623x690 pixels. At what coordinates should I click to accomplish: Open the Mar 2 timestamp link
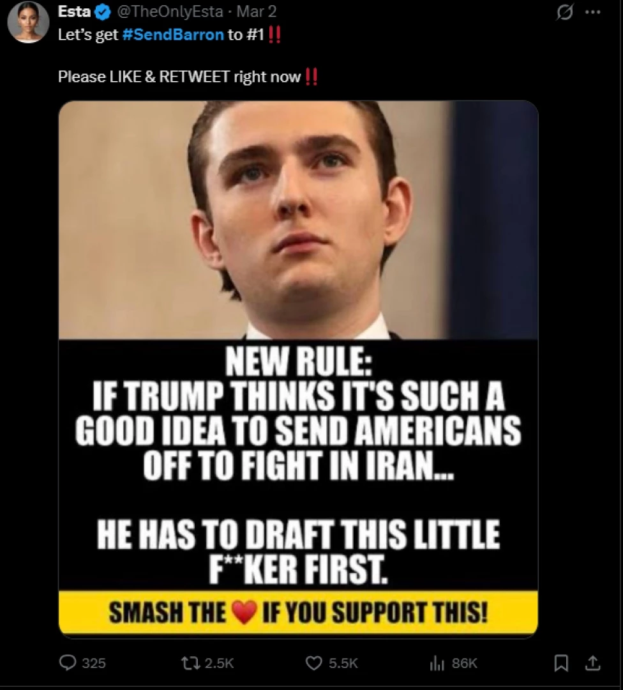(257, 12)
